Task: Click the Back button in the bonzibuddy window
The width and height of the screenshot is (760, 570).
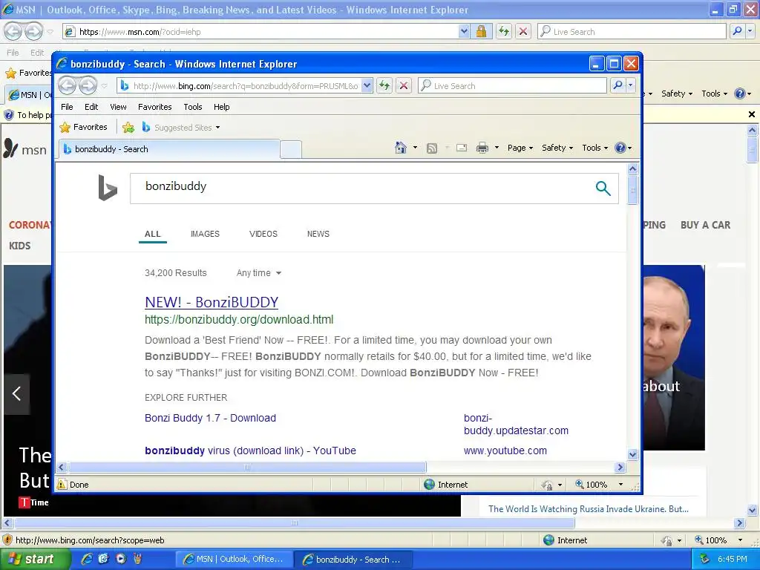Action: tap(68, 86)
